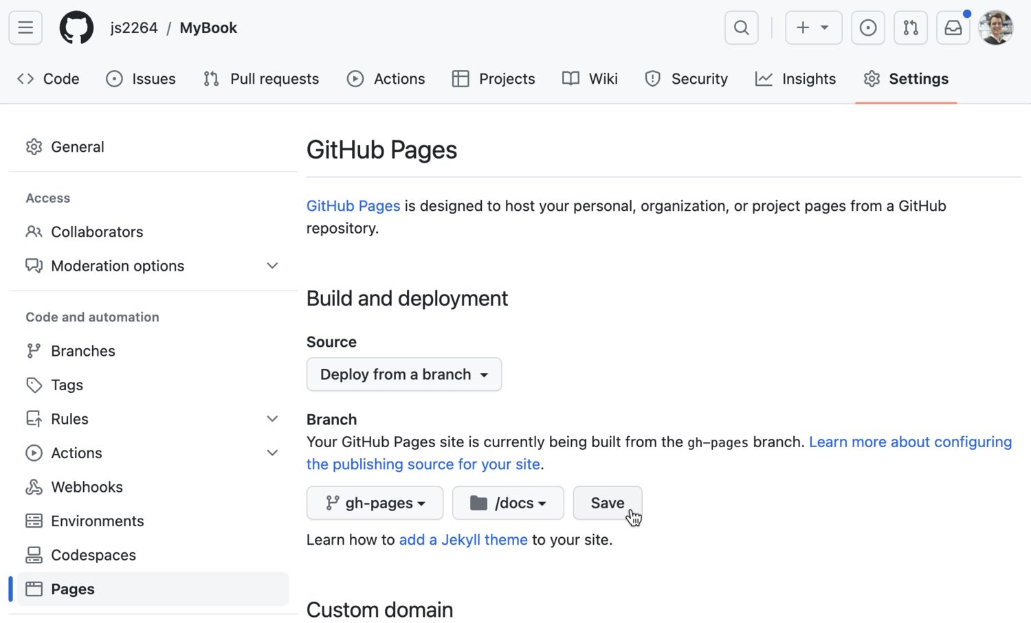Open Webhooks in the sidebar
Image resolution: width=1031 pixels, height=623 pixels.
87,487
